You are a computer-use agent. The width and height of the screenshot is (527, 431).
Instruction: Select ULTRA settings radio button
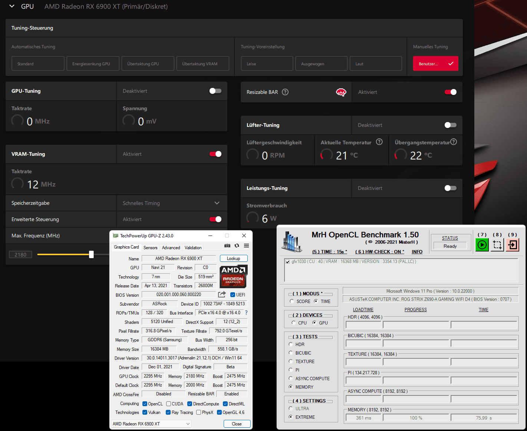pyautogui.click(x=291, y=408)
